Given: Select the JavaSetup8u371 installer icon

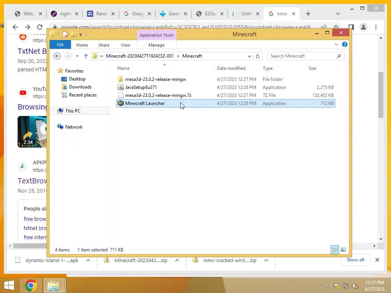Looking at the screenshot, I should [x=120, y=87].
